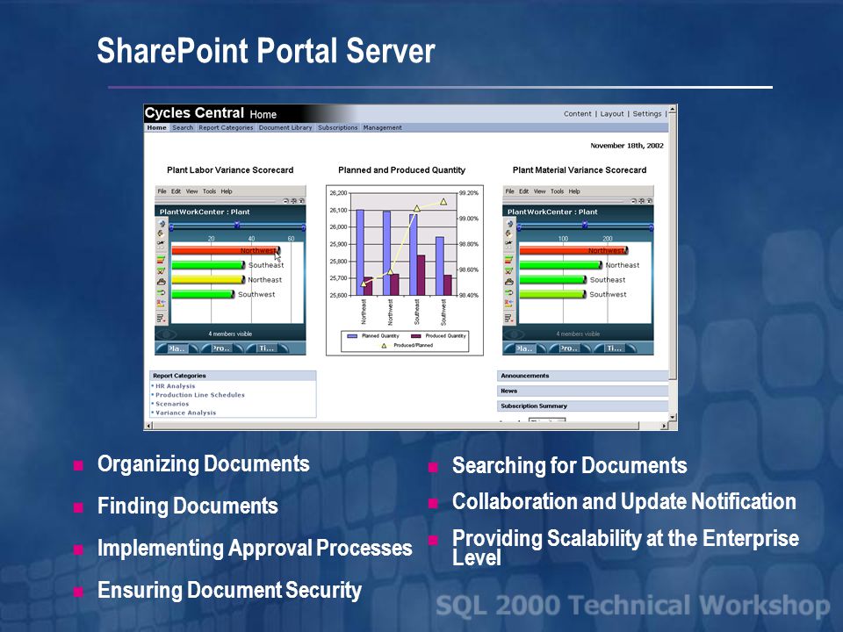Click the crossed filter icon in Labor Variance scorecard
The height and width of the screenshot is (632, 843).
click(162, 270)
